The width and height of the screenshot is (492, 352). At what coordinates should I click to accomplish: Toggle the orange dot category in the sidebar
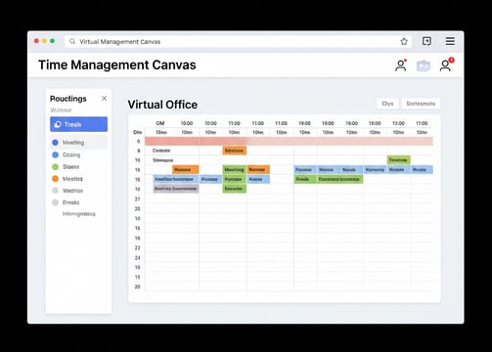pyautogui.click(x=56, y=179)
